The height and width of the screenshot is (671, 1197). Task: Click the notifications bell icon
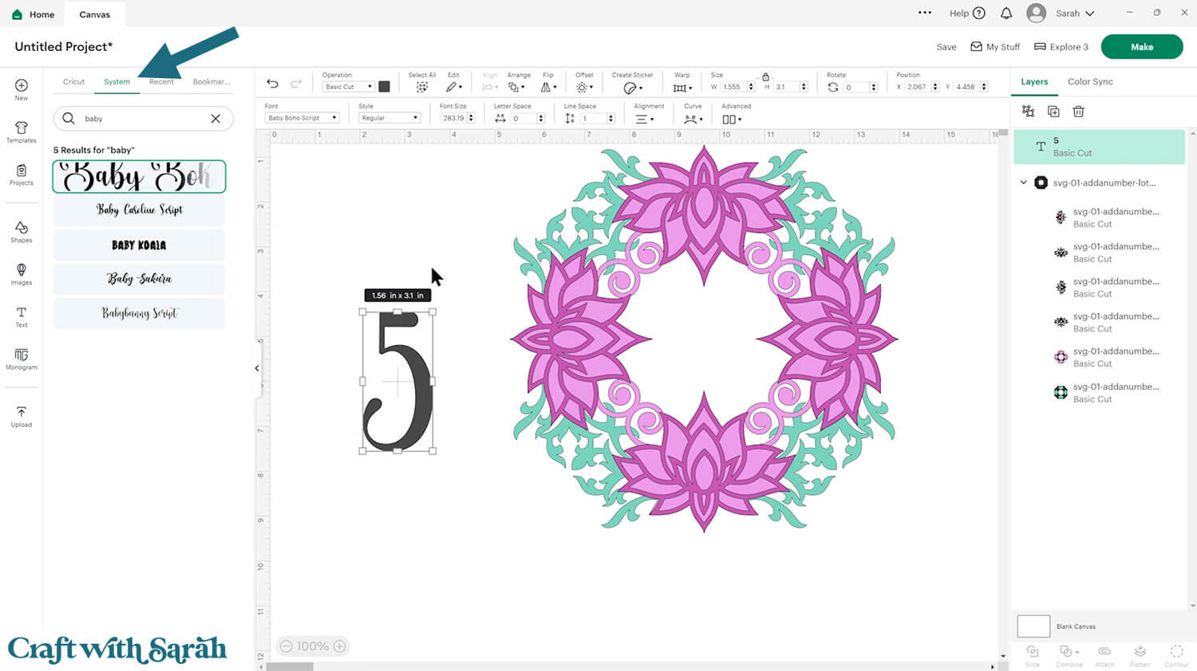(x=1006, y=14)
